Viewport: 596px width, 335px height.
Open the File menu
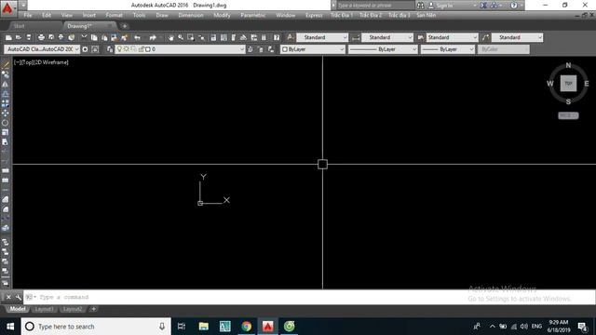pyautogui.click(x=28, y=15)
